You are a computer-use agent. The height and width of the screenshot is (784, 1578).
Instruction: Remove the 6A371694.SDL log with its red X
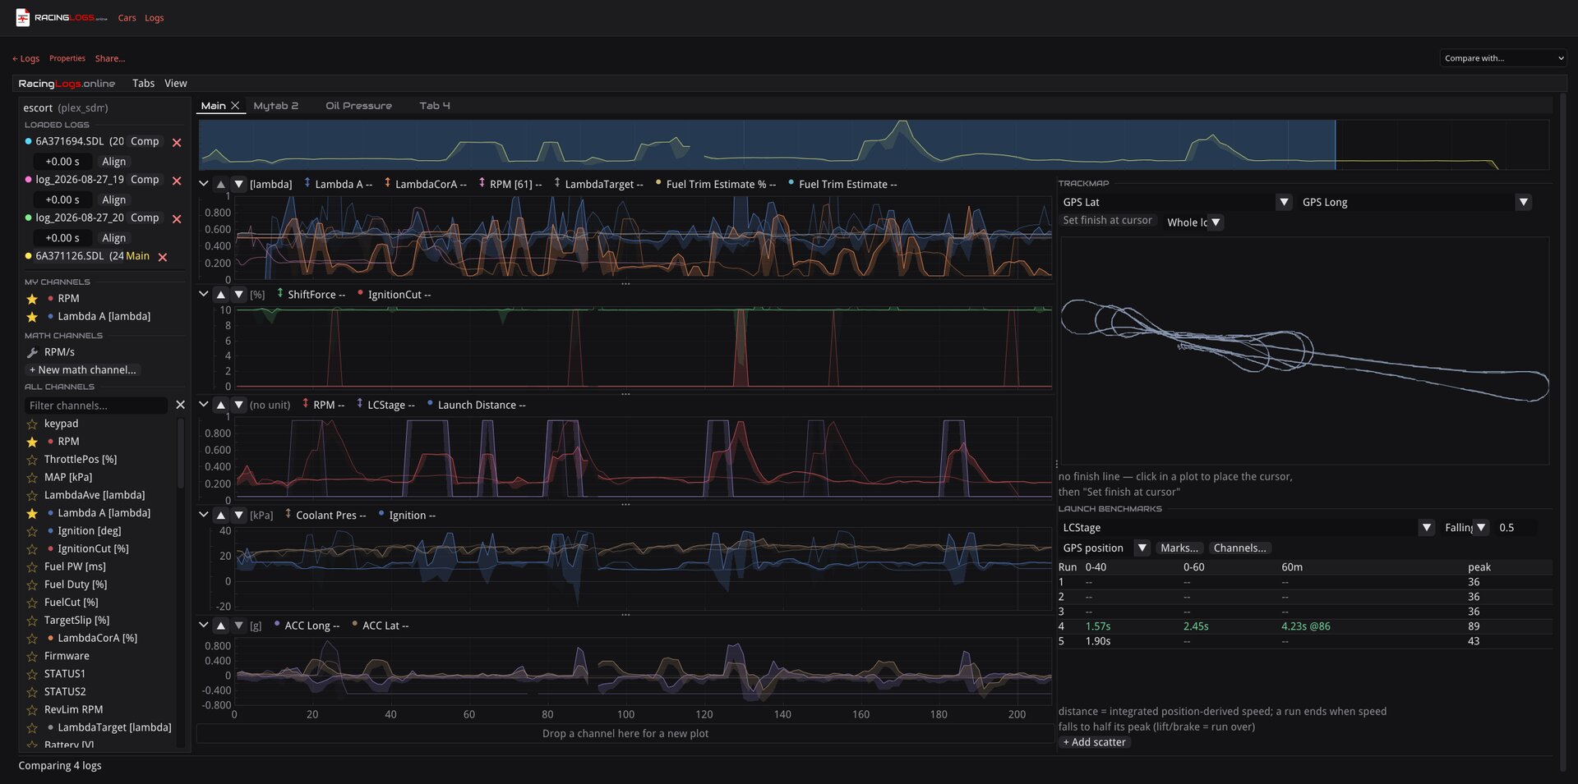pyautogui.click(x=177, y=142)
